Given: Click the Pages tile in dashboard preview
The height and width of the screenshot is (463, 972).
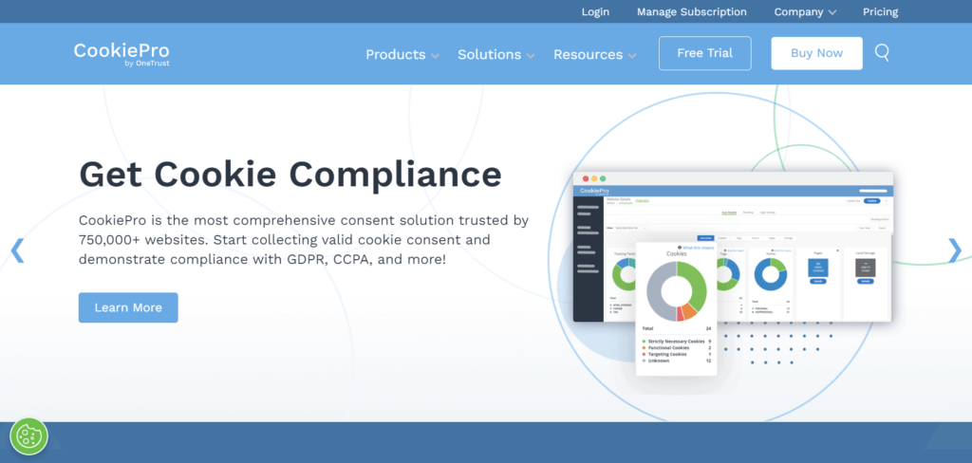Looking at the screenshot, I should pos(817,269).
